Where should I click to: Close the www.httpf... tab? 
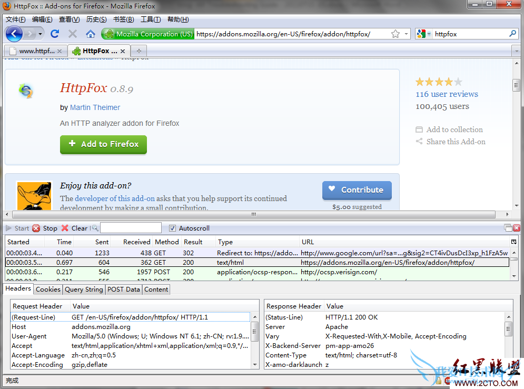point(60,51)
